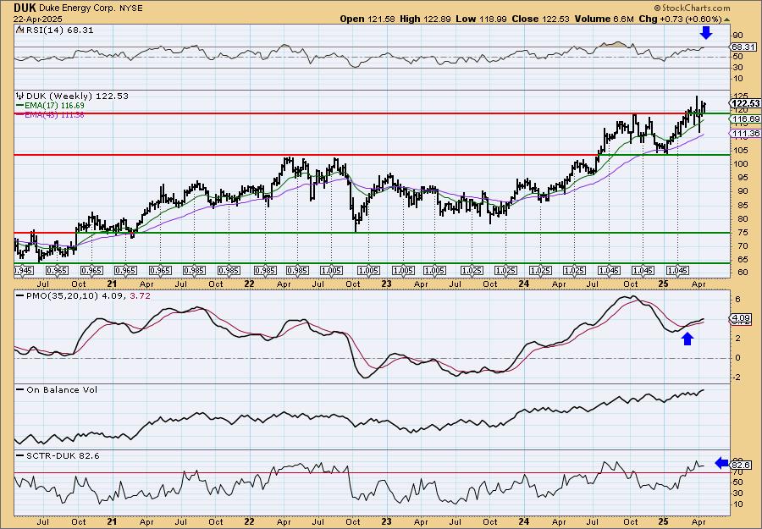Click the Volume 6.6M value
This screenshot has height=529, width=762.
tap(603, 19)
